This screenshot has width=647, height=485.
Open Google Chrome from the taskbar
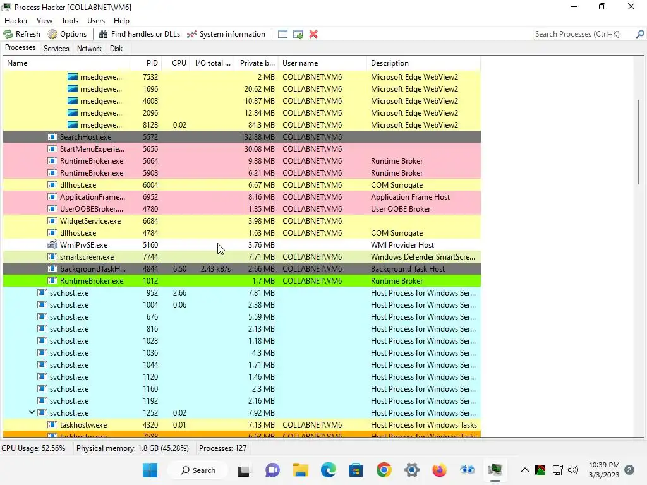pyautogui.click(x=384, y=470)
